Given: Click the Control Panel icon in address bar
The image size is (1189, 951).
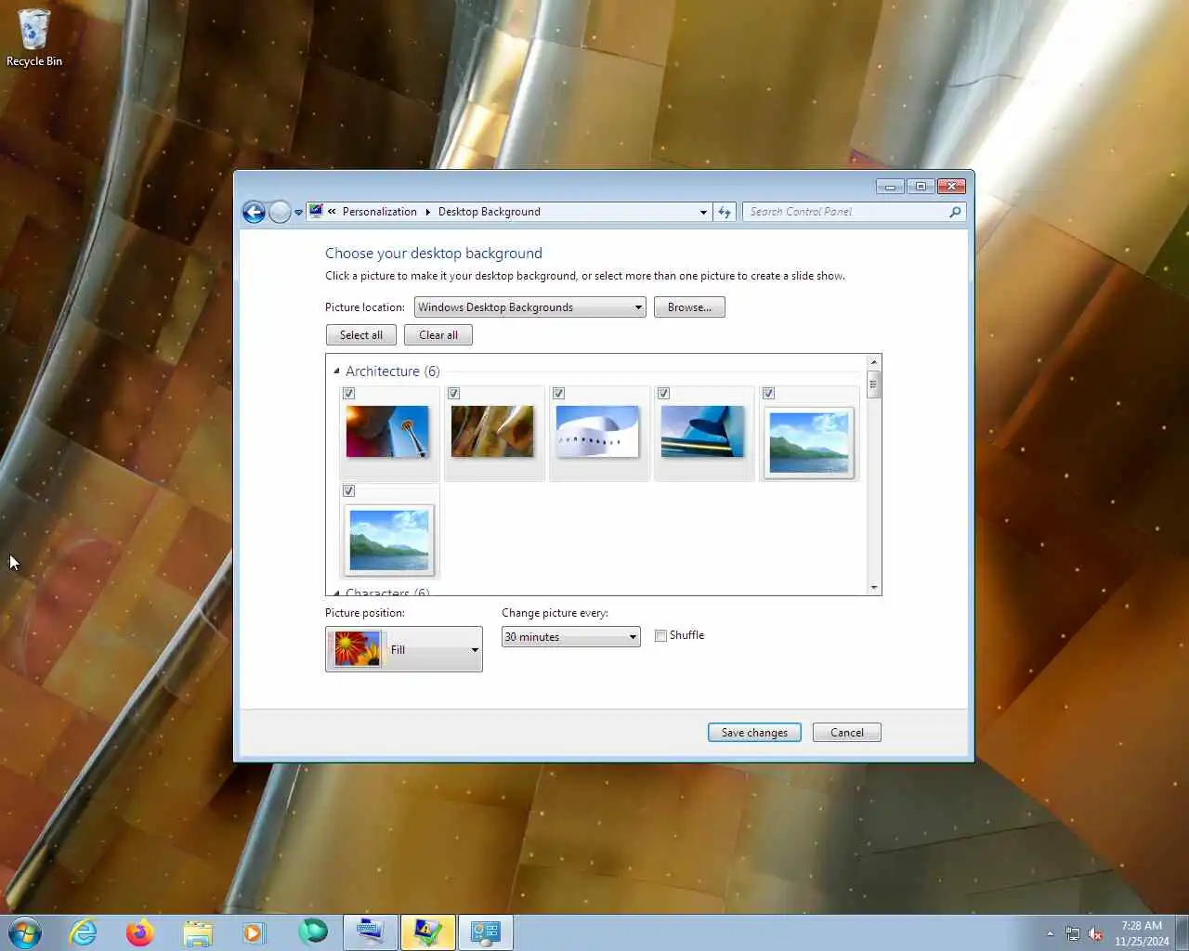Looking at the screenshot, I should (316, 212).
